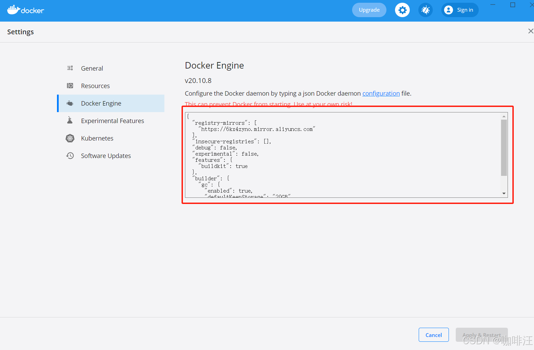The image size is (534, 350).
Task: Select the Docker Engine tab
Action: coord(111,103)
